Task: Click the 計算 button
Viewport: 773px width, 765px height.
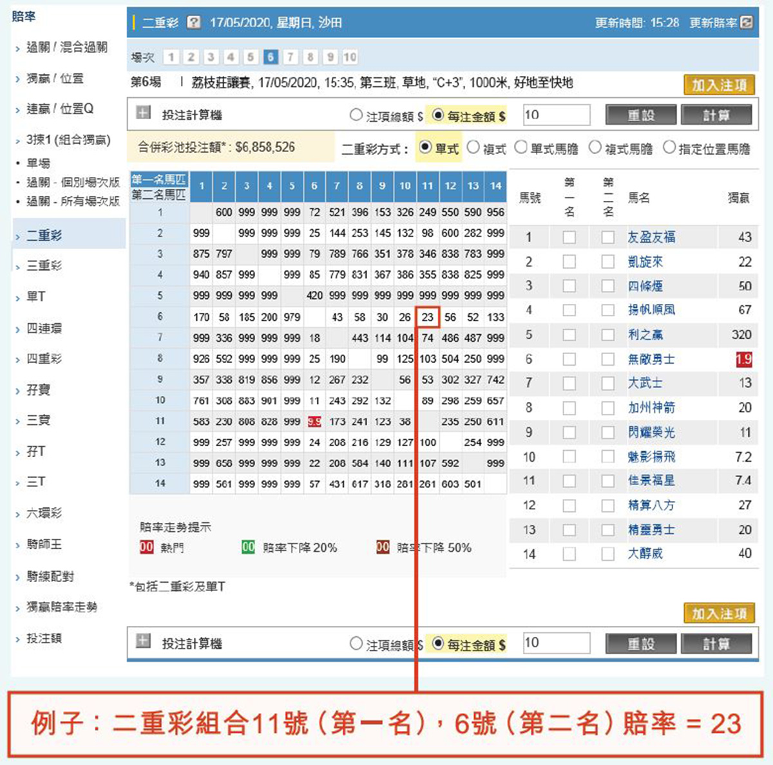Action: (717, 115)
